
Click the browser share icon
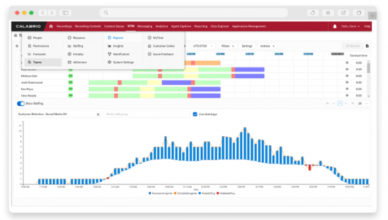(344, 13)
